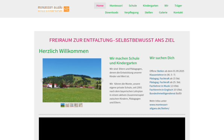Go to the Kontakt page
This screenshot has height=140, width=224.
[x=178, y=12]
